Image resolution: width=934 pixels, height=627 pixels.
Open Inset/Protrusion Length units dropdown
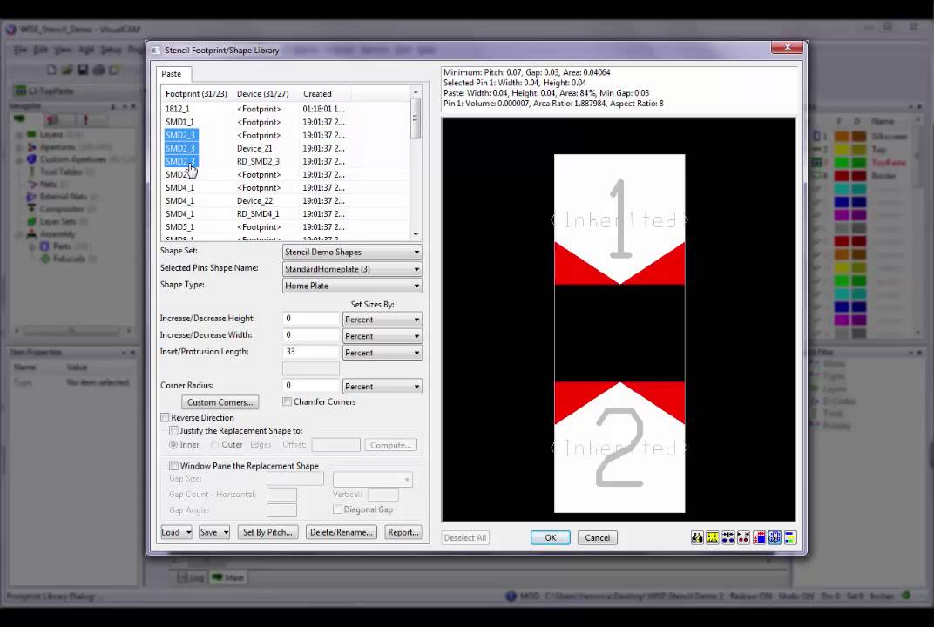pos(382,353)
